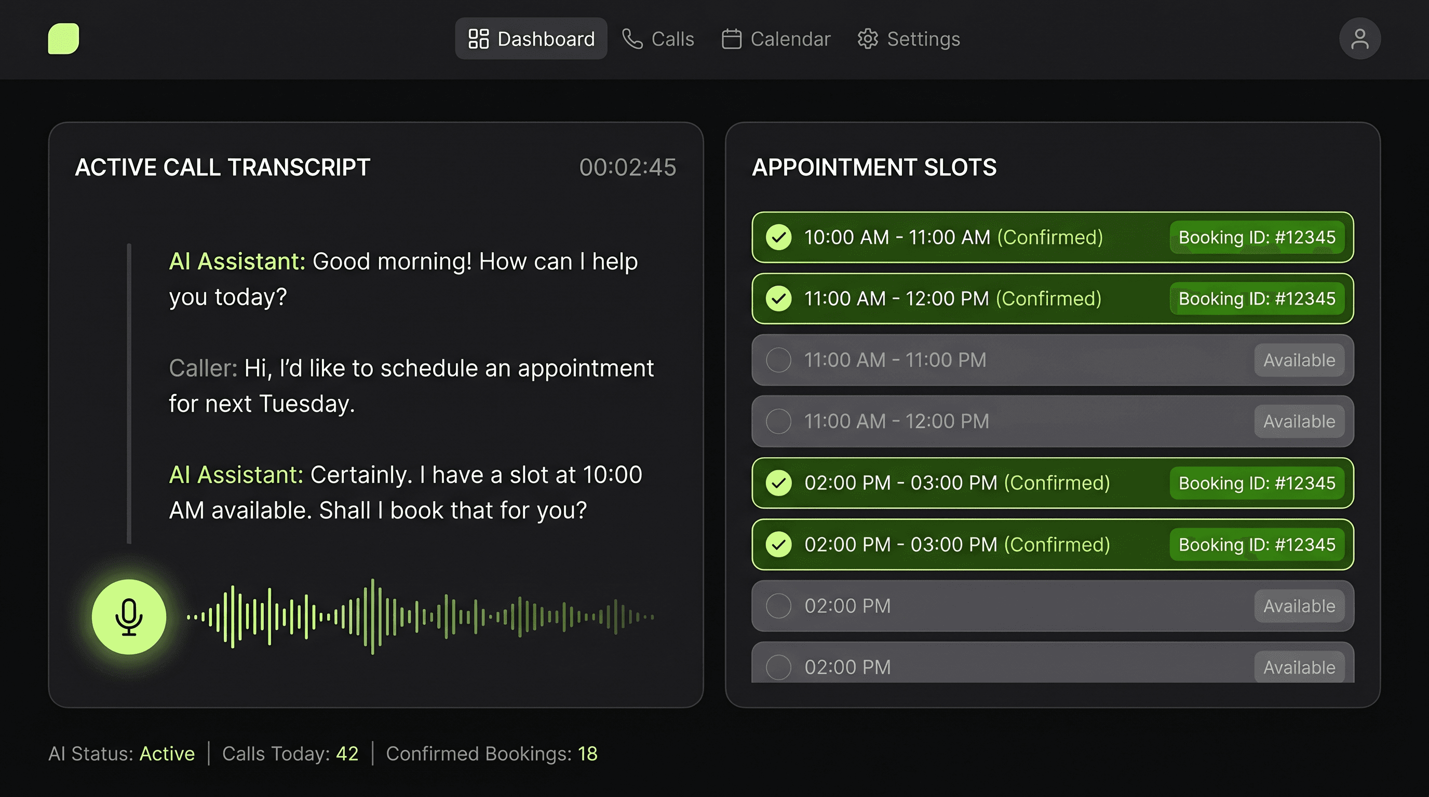Open the user profile avatar menu
This screenshot has width=1429, height=797.
1359,39
